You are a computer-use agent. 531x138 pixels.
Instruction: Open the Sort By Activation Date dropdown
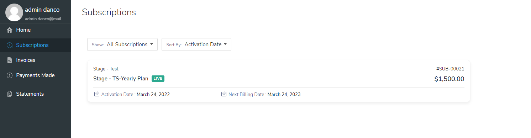(196, 44)
